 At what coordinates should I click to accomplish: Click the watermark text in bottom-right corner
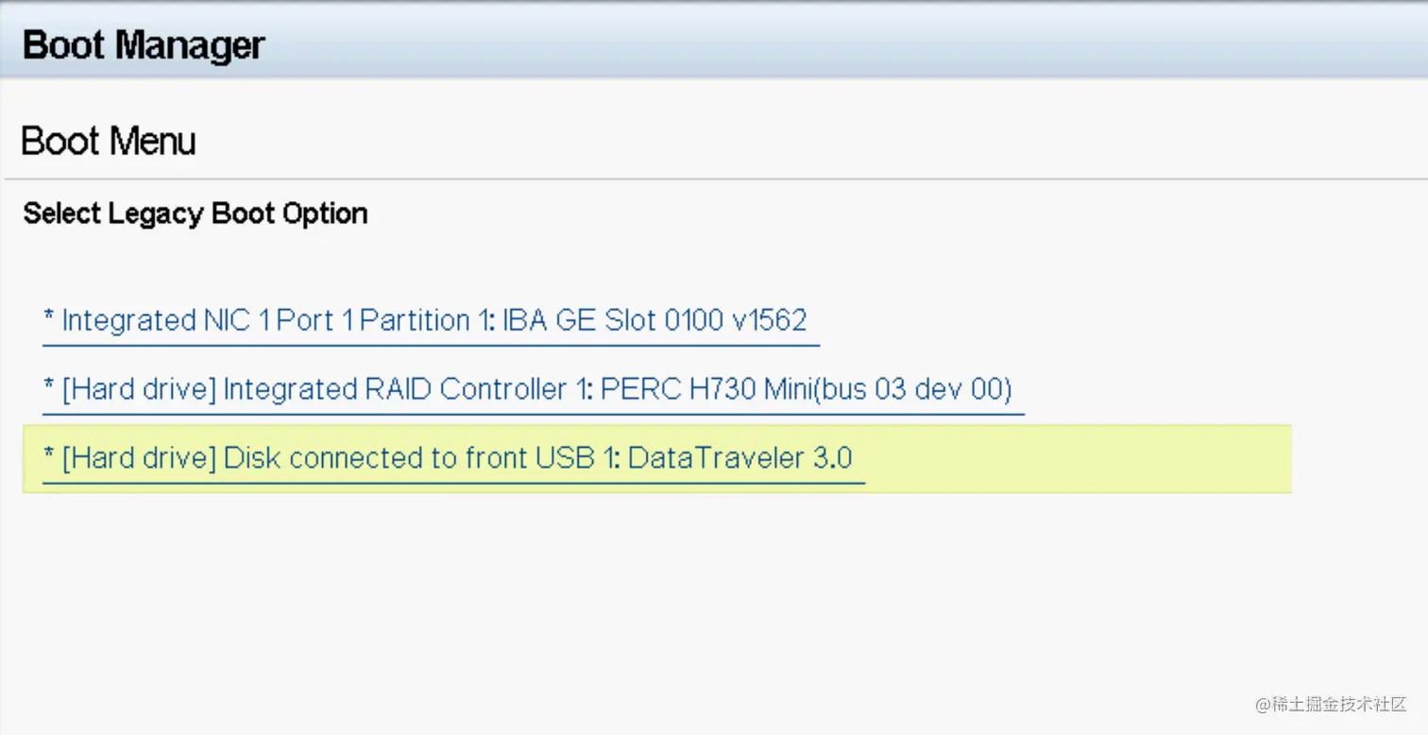point(1330,704)
